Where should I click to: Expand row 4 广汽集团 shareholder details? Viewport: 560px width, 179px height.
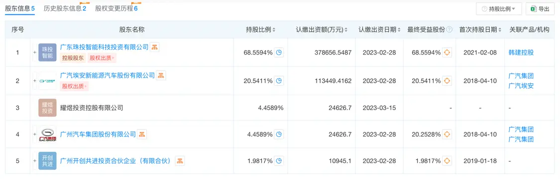pos(35,134)
